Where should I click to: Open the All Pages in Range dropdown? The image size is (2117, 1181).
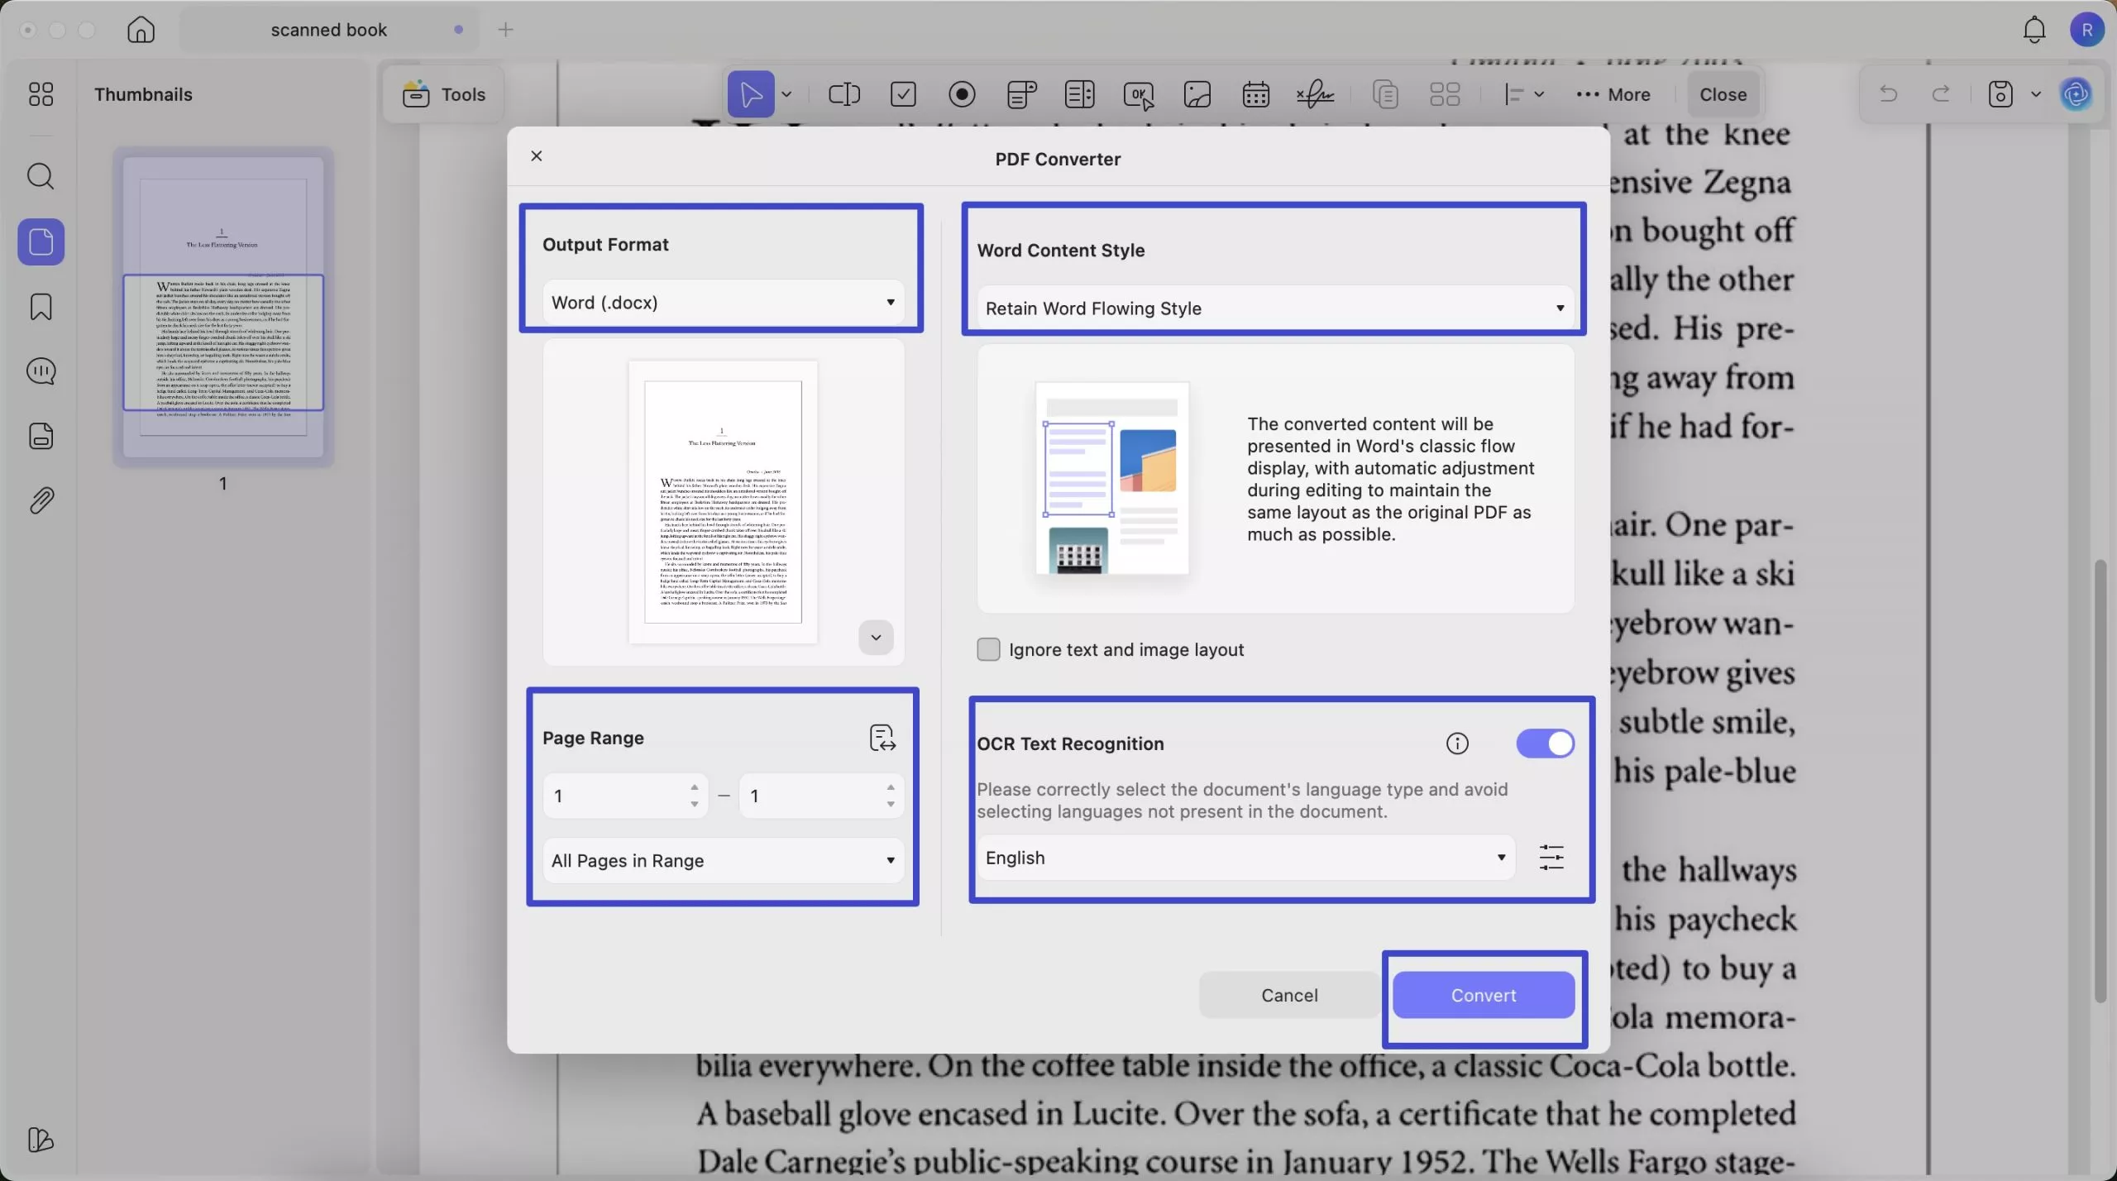[x=723, y=861]
